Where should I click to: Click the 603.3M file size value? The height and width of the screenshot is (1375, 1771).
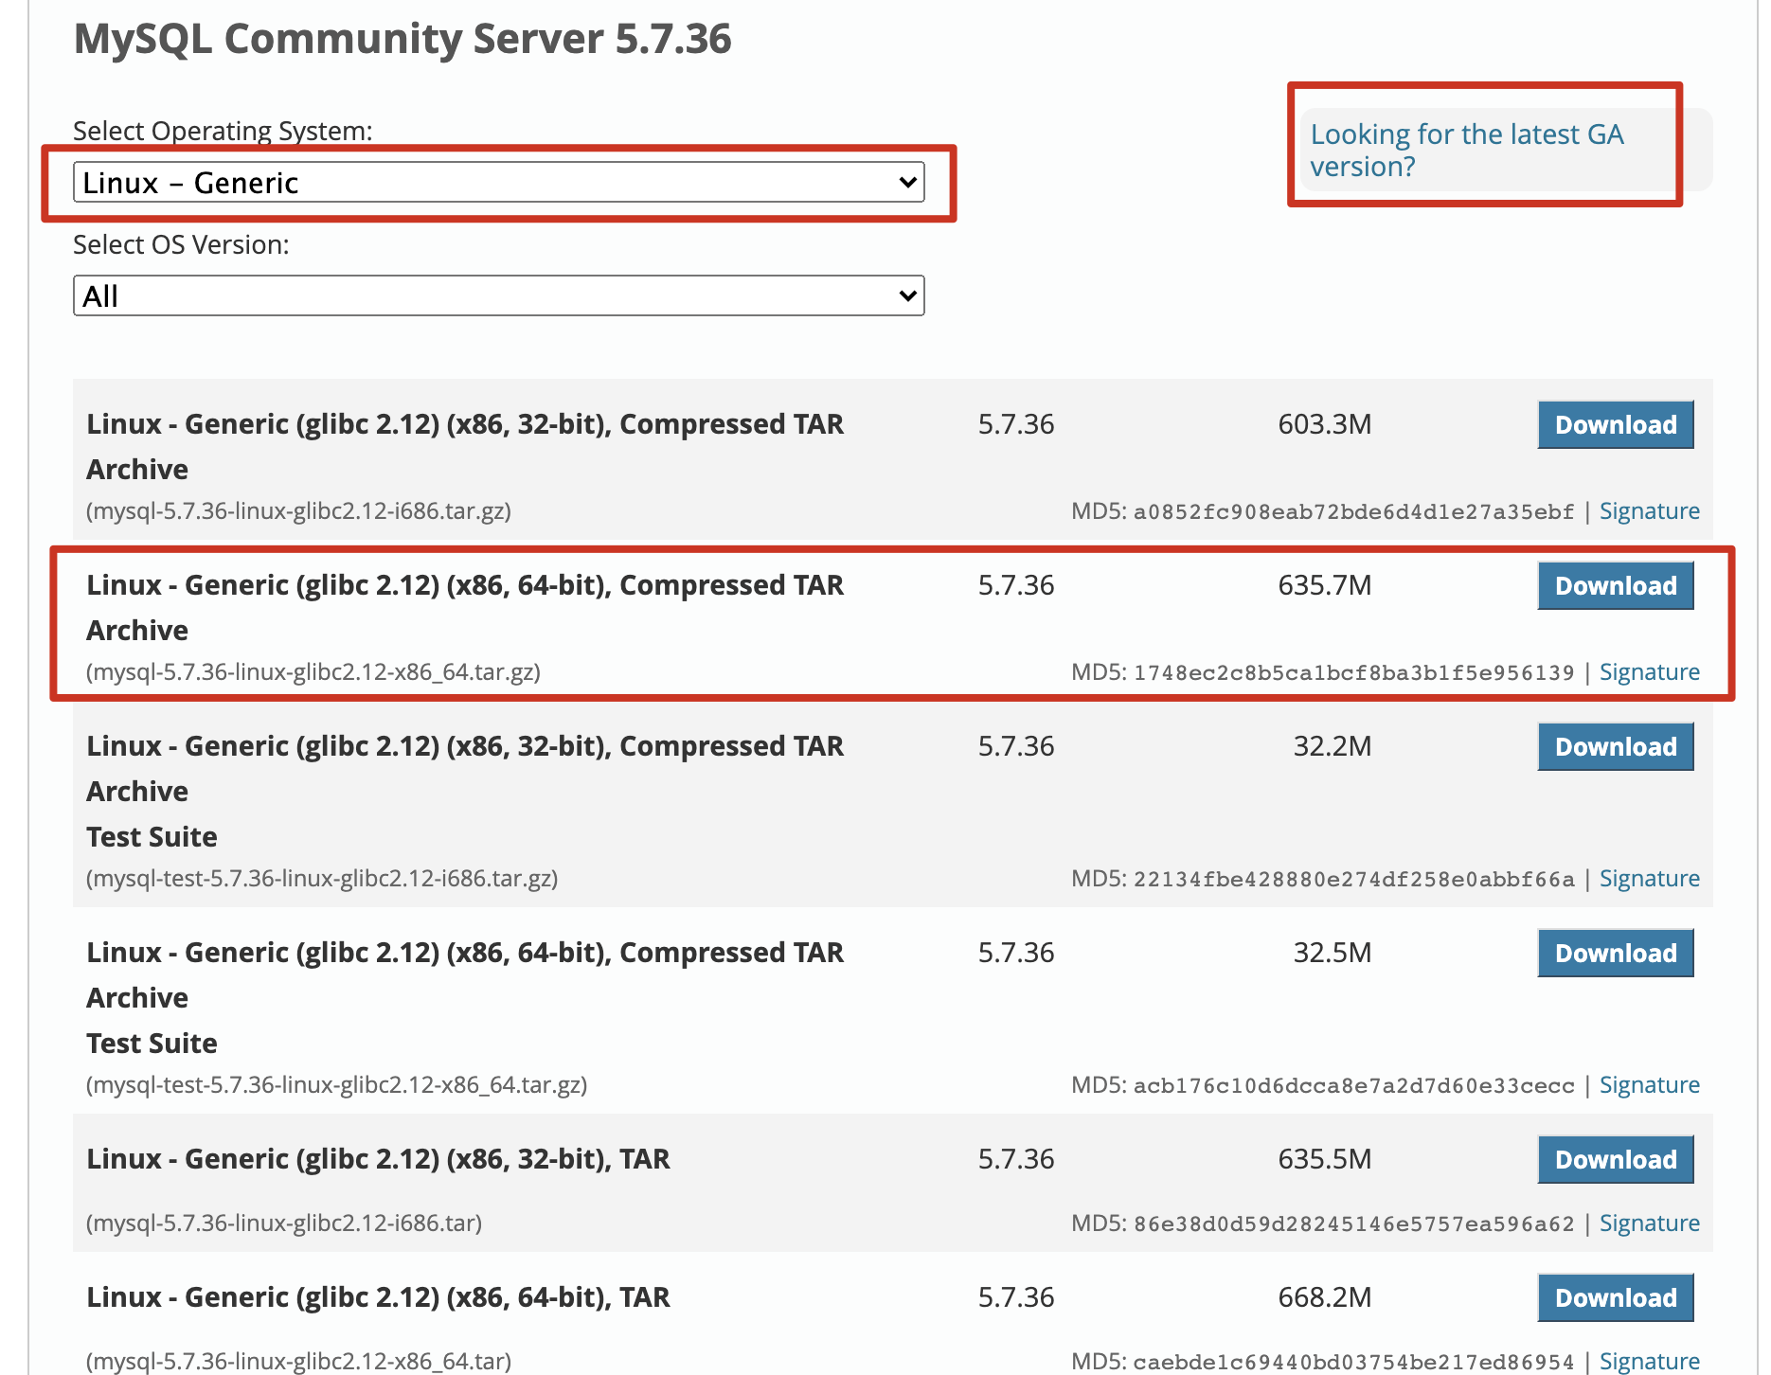(1324, 424)
